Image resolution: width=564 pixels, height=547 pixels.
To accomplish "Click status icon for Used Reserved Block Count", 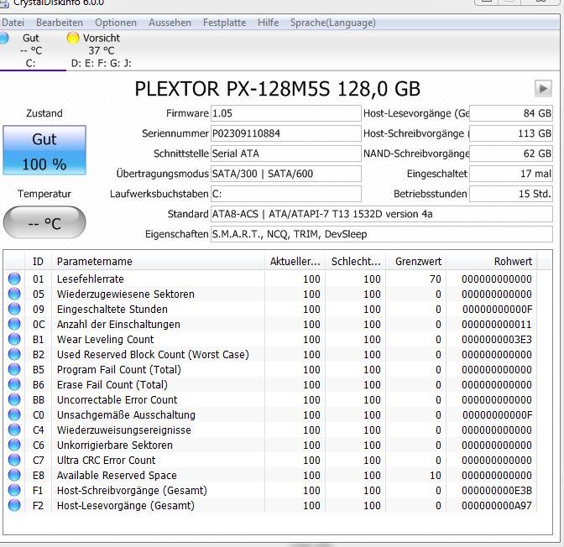I will pos(14,354).
